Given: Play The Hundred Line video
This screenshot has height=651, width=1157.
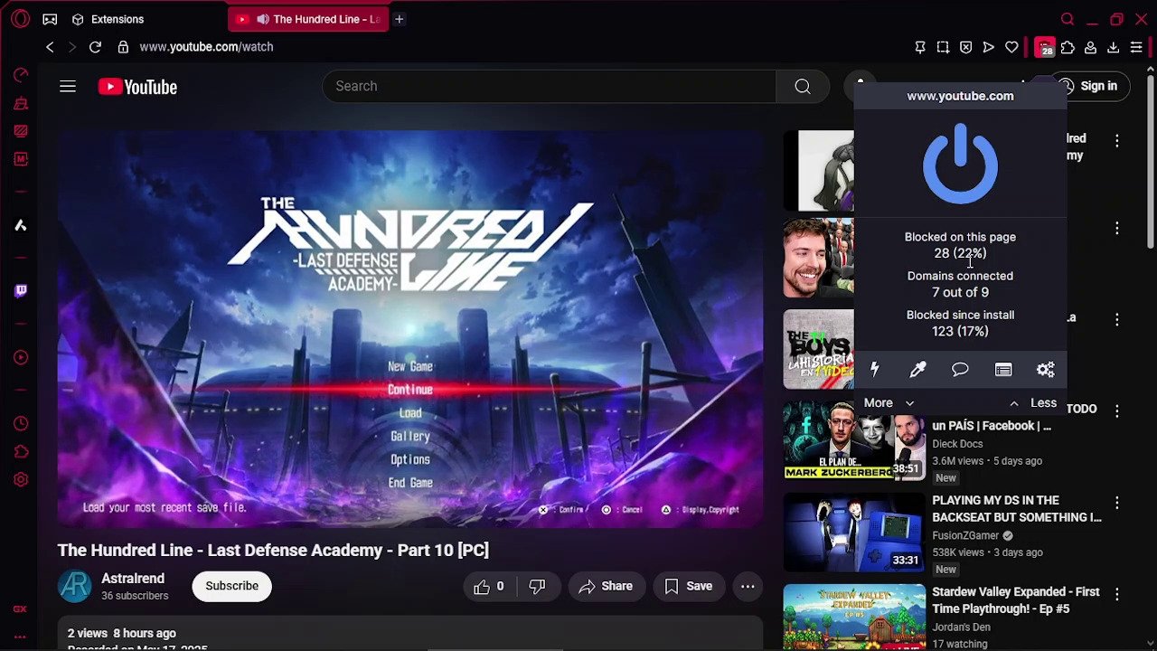Looking at the screenshot, I should click(x=410, y=329).
